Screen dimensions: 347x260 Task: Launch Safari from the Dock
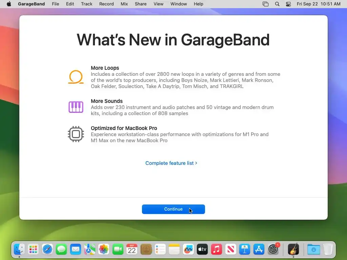pyautogui.click(x=47, y=250)
